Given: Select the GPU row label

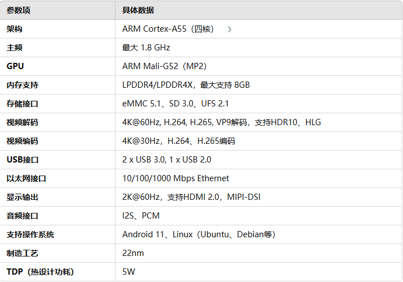Looking at the screenshot, I should click(15, 66).
